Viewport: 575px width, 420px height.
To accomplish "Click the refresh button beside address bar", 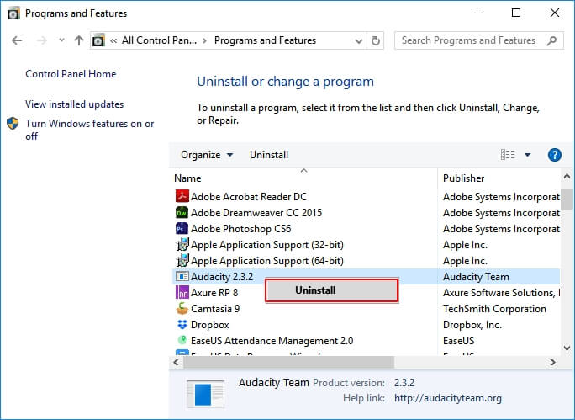I will (x=376, y=40).
